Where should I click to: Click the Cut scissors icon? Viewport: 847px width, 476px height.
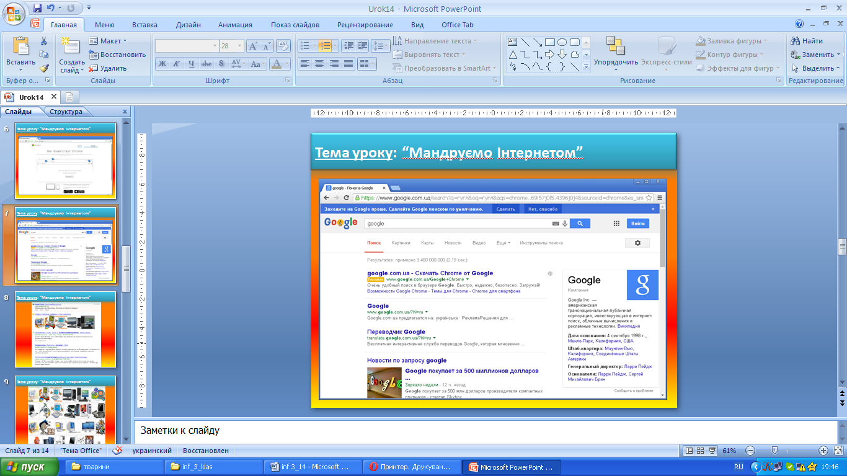point(44,41)
